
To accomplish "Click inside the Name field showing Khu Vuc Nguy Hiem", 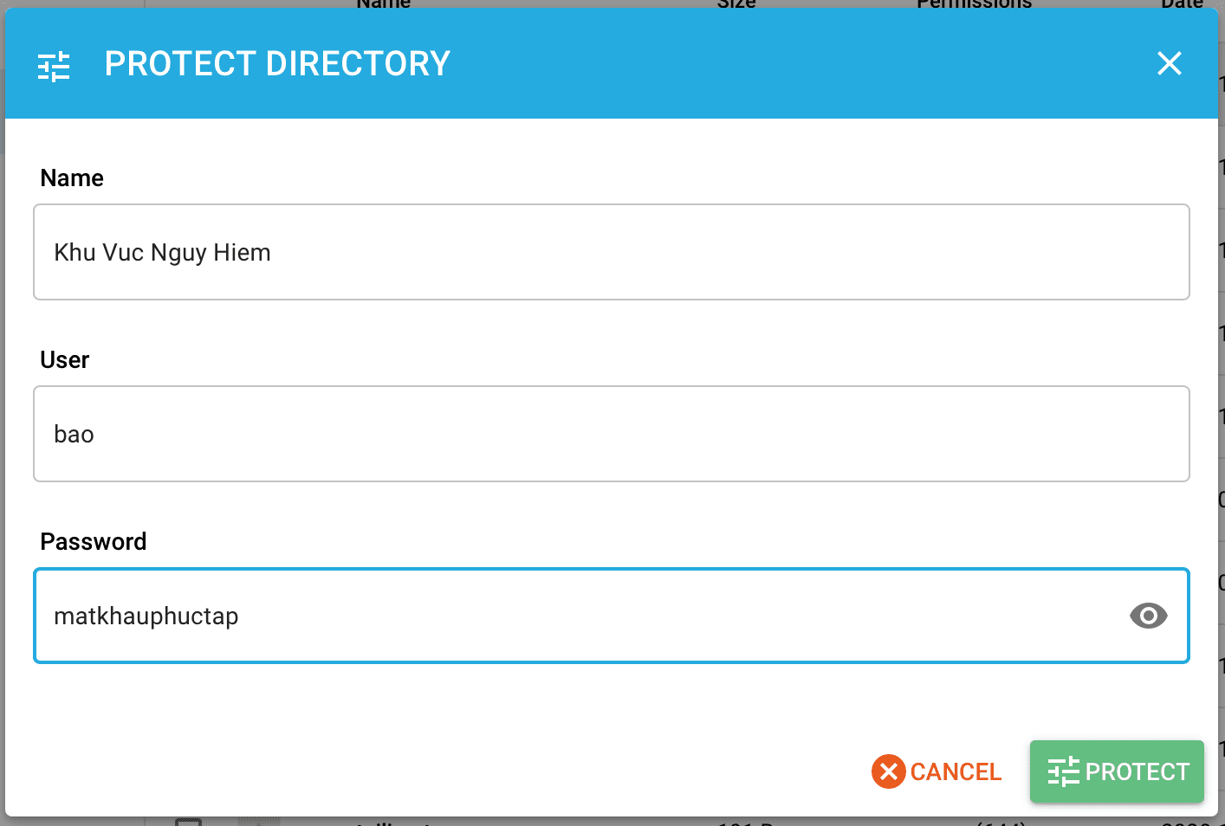I will 611,252.
